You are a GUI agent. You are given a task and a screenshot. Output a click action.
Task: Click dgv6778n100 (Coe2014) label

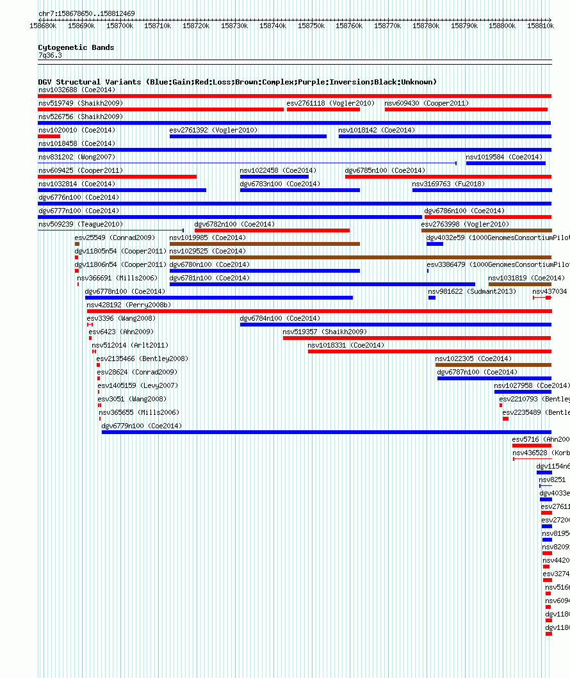pos(125,291)
